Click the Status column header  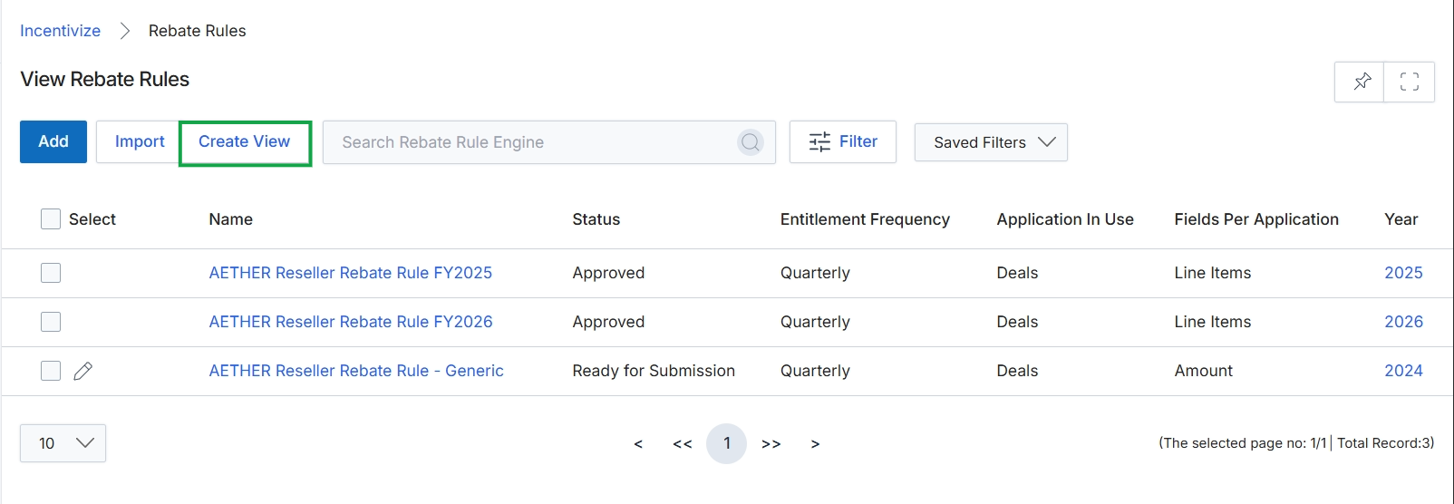tap(596, 219)
